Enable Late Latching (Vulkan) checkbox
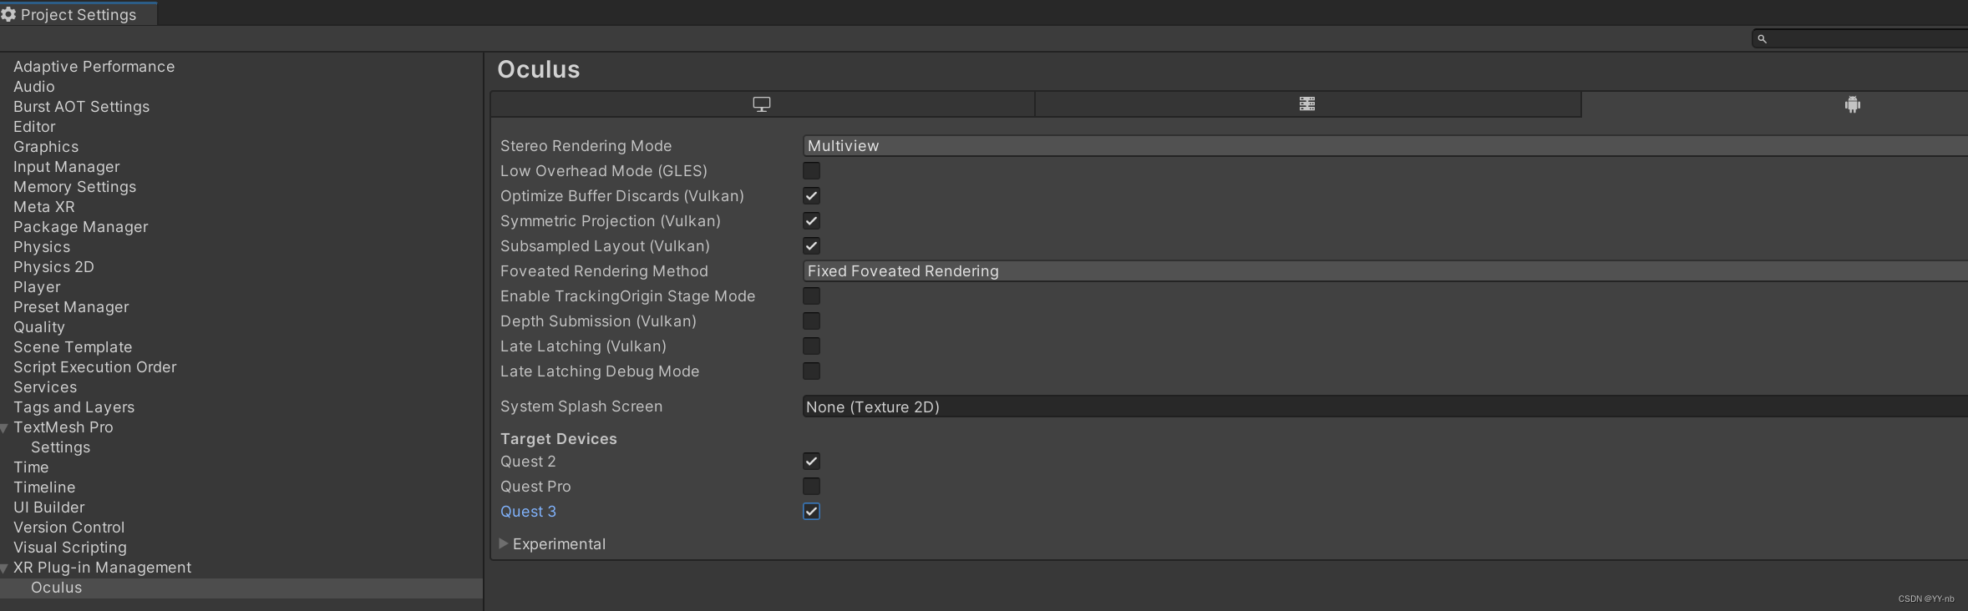 (x=811, y=346)
